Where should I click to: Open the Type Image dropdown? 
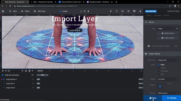pos(166,29)
